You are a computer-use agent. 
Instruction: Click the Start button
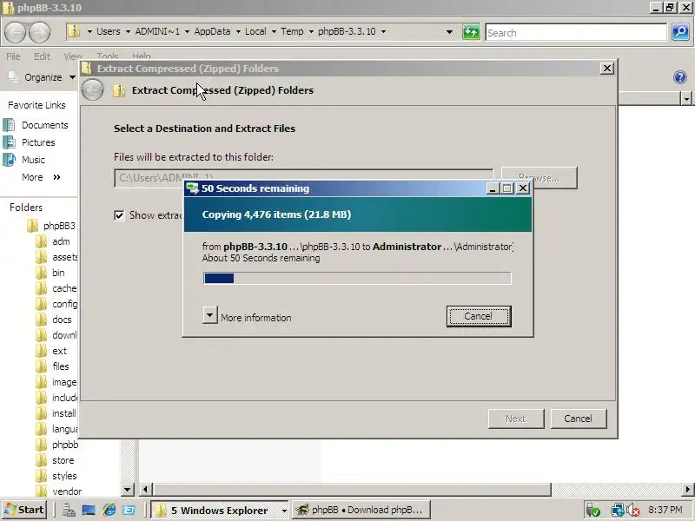pos(25,510)
